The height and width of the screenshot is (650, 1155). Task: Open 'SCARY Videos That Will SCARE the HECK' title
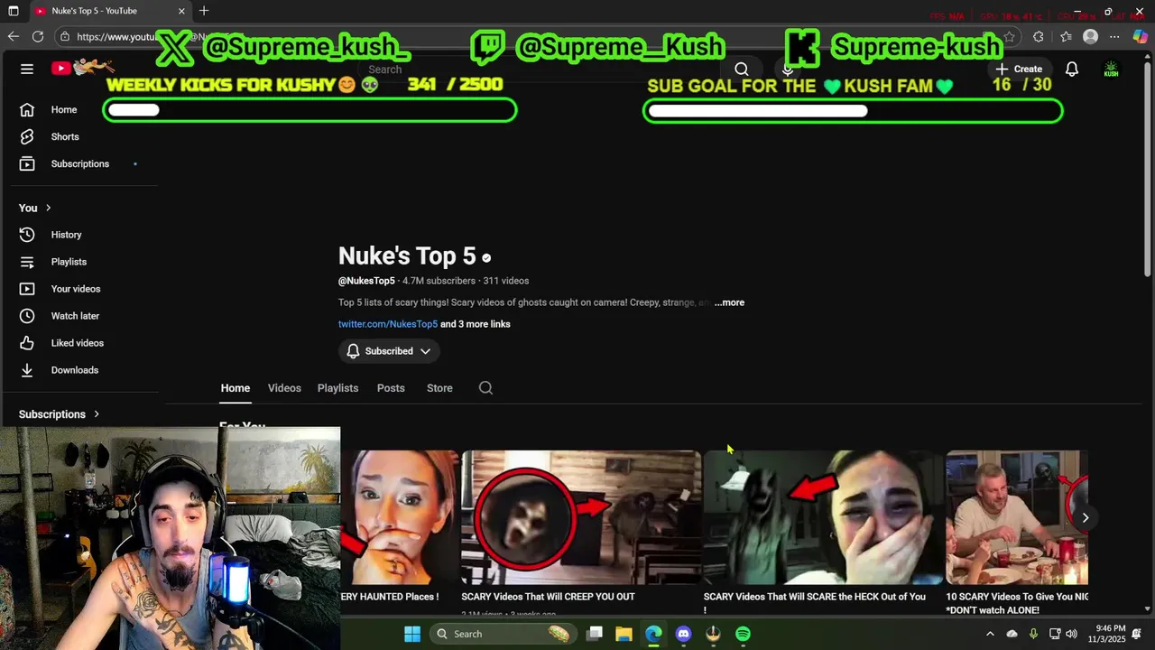(814, 602)
